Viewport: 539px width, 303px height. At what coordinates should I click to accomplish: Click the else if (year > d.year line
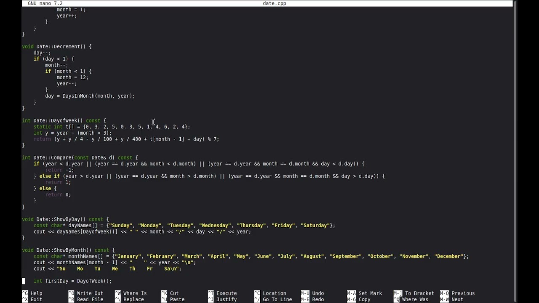pyautogui.click(x=209, y=176)
